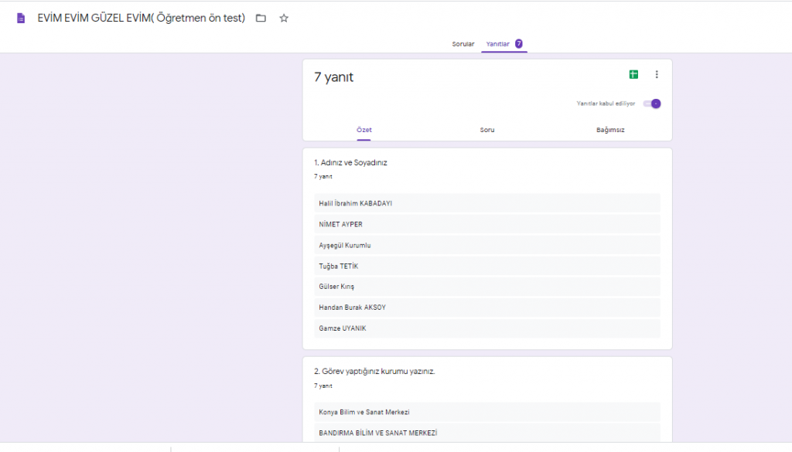
Task: Click the form title EVİM EVİM GÜZEL EVİM
Action: pos(141,18)
